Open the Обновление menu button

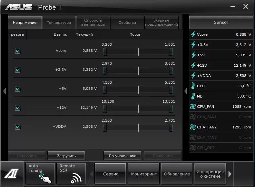pos(177,174)
